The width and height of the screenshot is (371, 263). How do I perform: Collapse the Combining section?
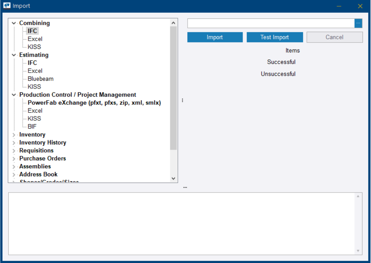point(13,23)
